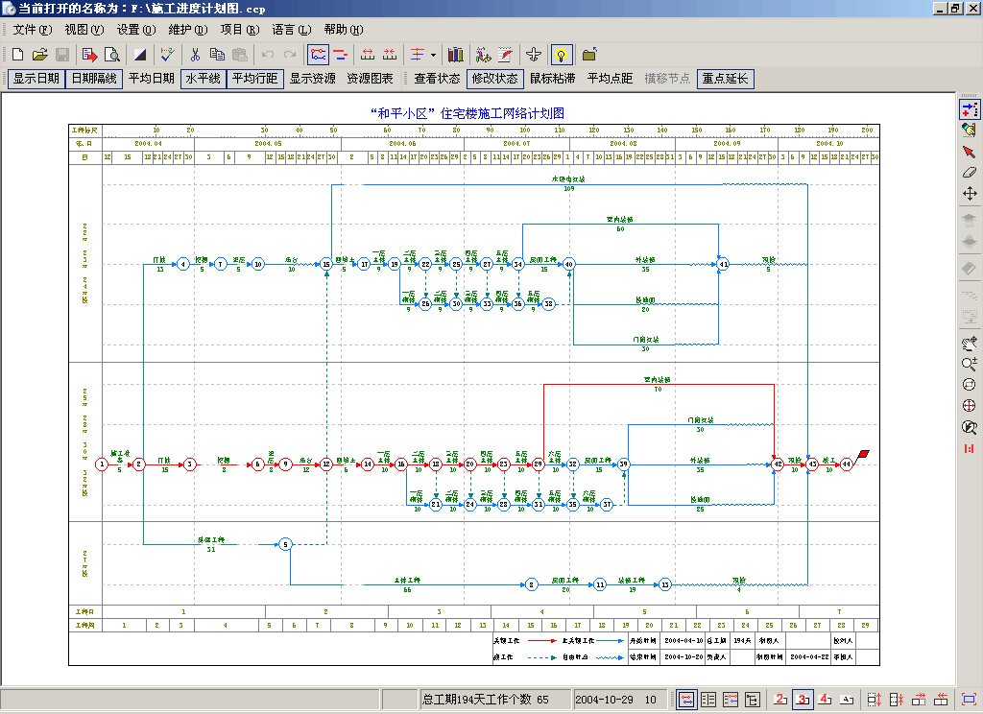The width and height of the screenshot is (983, 714).
Task: Select the hand-with-pencil edit tool
Action: tap(970, 131)
